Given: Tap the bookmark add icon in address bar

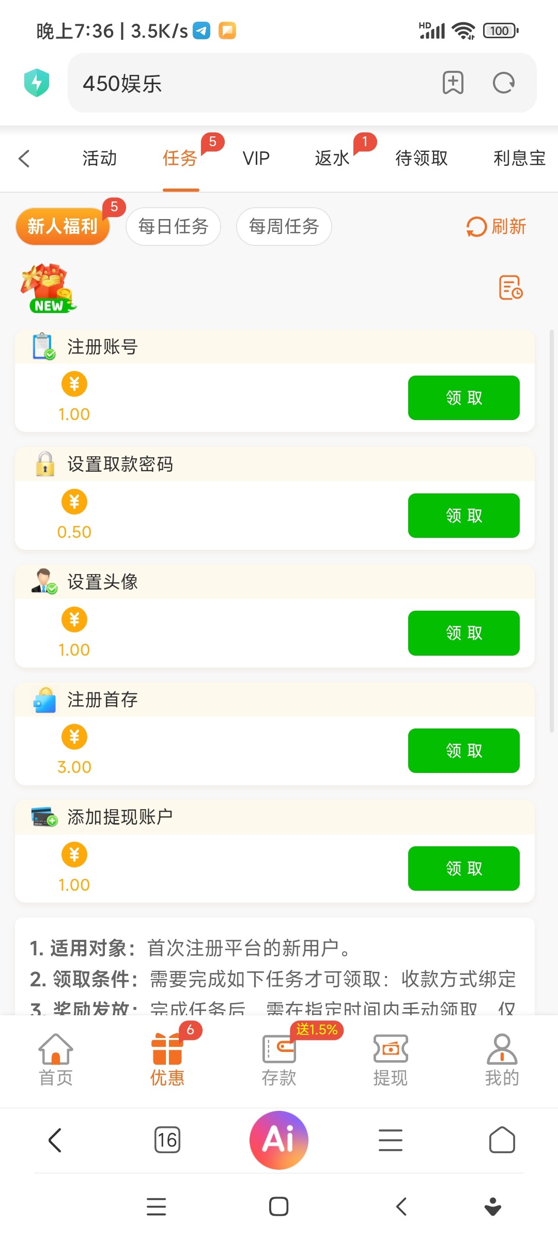Looking at the screenshot, I should pos(453,83).
